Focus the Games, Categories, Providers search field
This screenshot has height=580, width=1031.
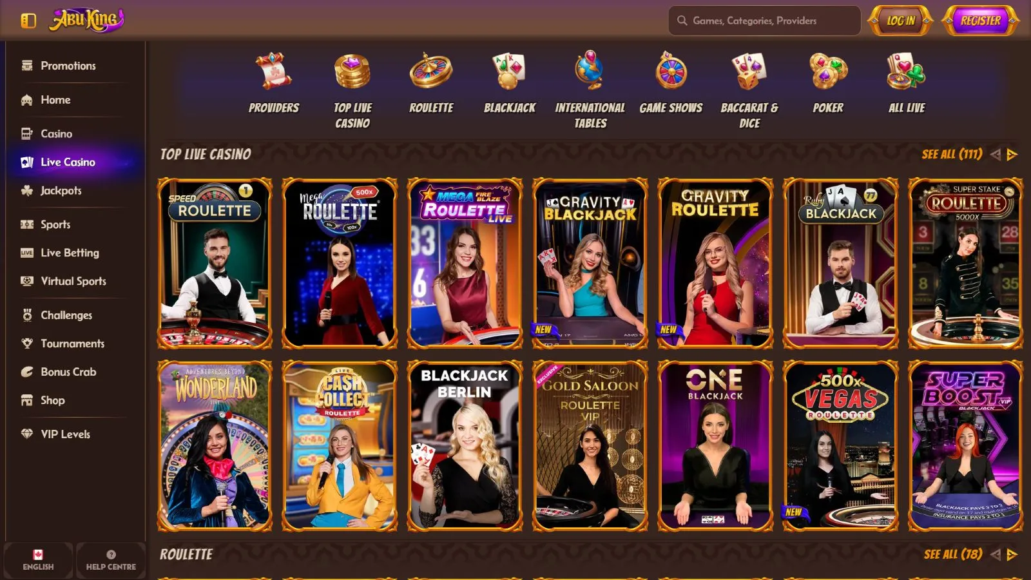(x=765, y=21)
